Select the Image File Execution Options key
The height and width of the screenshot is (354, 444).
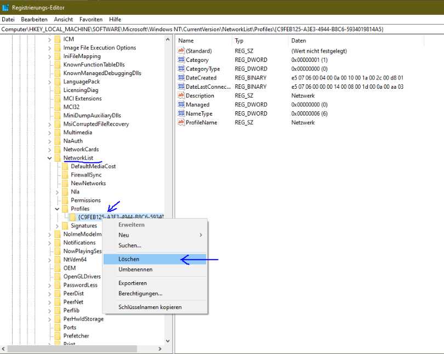pos(100,48)
